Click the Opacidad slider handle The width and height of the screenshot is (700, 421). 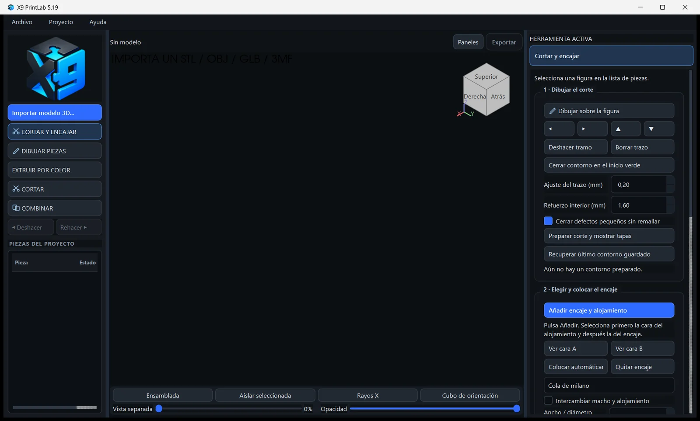pyautogui.click(x=516, y=409)
